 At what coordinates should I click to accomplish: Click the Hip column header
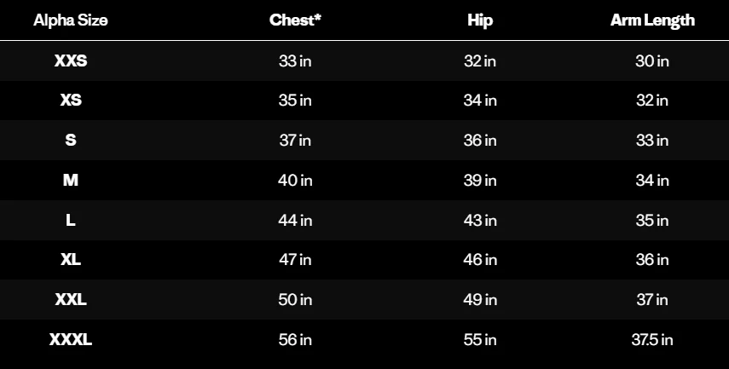click(480, 20)
